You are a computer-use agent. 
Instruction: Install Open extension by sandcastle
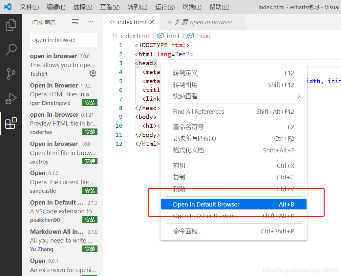pos(90,190)
